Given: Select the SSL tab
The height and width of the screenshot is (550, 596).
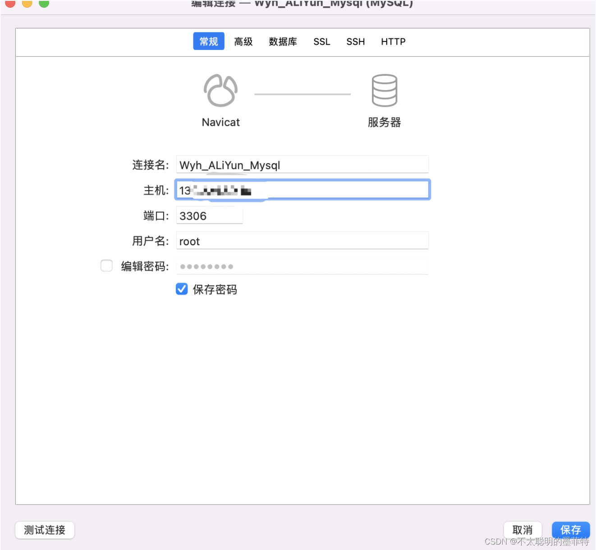Looking at the screenshot, I should click(x=322, y=41).
